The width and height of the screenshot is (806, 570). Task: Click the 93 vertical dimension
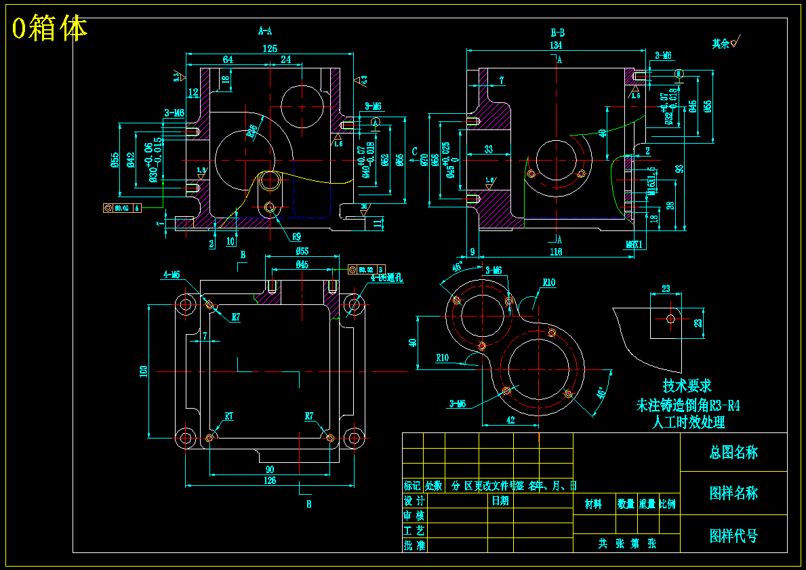(681, 169)
